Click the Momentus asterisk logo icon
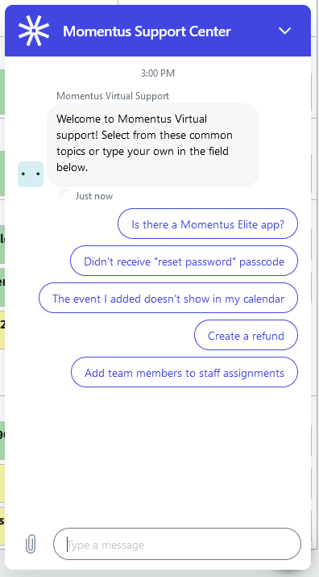The height and width of the screenshot is (577, 319). [34, 31]
